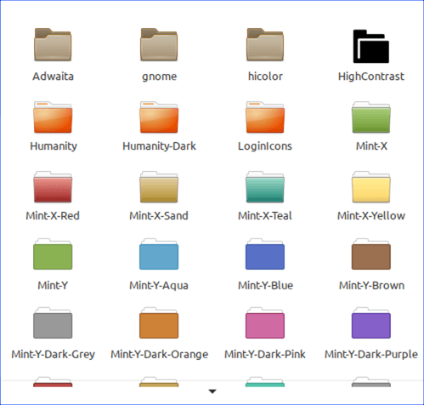
Task: Choose the Mint-X-Red folder icon
Action: tap(53, 186)
